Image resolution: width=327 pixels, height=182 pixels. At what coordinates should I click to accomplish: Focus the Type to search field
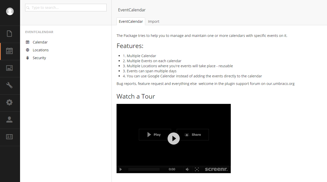(x=66, y=8)
